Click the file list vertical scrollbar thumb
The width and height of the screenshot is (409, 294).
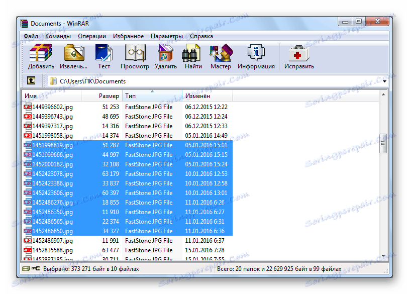click(x=383, y=143)
